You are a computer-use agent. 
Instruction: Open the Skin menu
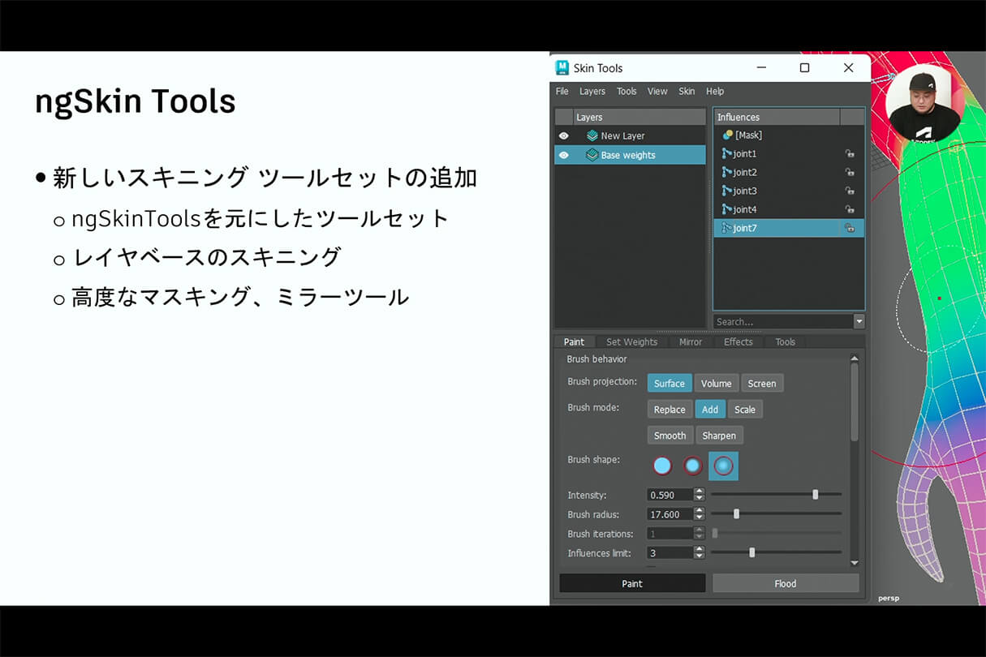[x=687, y=92]
